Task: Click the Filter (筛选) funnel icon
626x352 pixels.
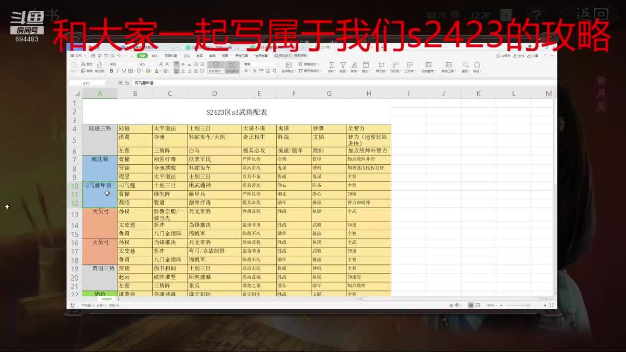Action: coord(343,66)
